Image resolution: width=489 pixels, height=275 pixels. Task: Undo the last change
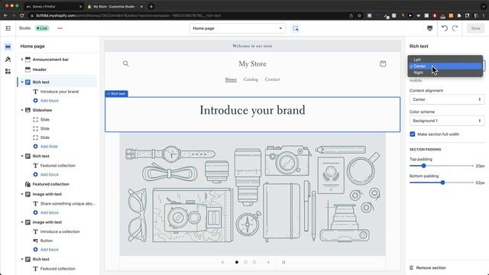[445, 28]
